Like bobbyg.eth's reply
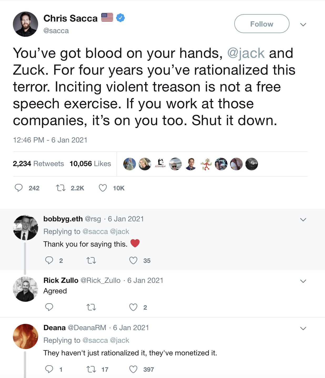325x378 pixels. pos(133,260)
